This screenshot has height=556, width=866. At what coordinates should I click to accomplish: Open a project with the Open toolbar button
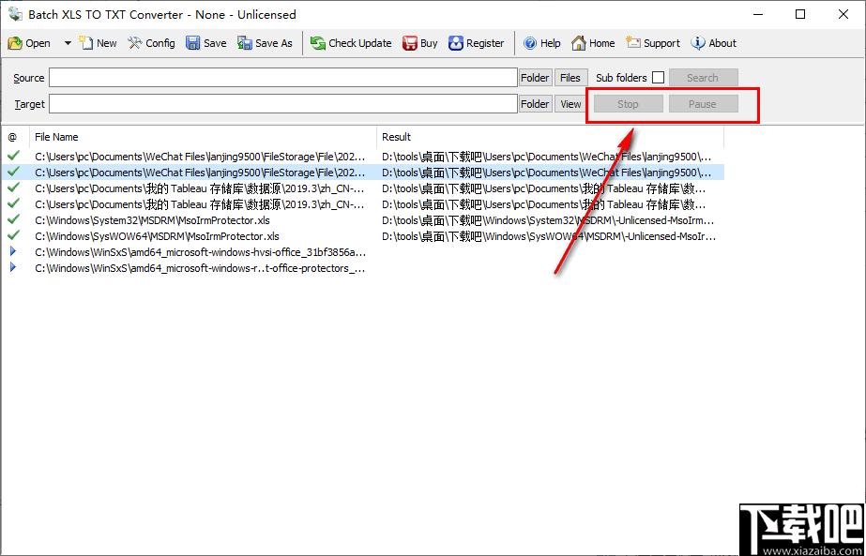point(30,43)
